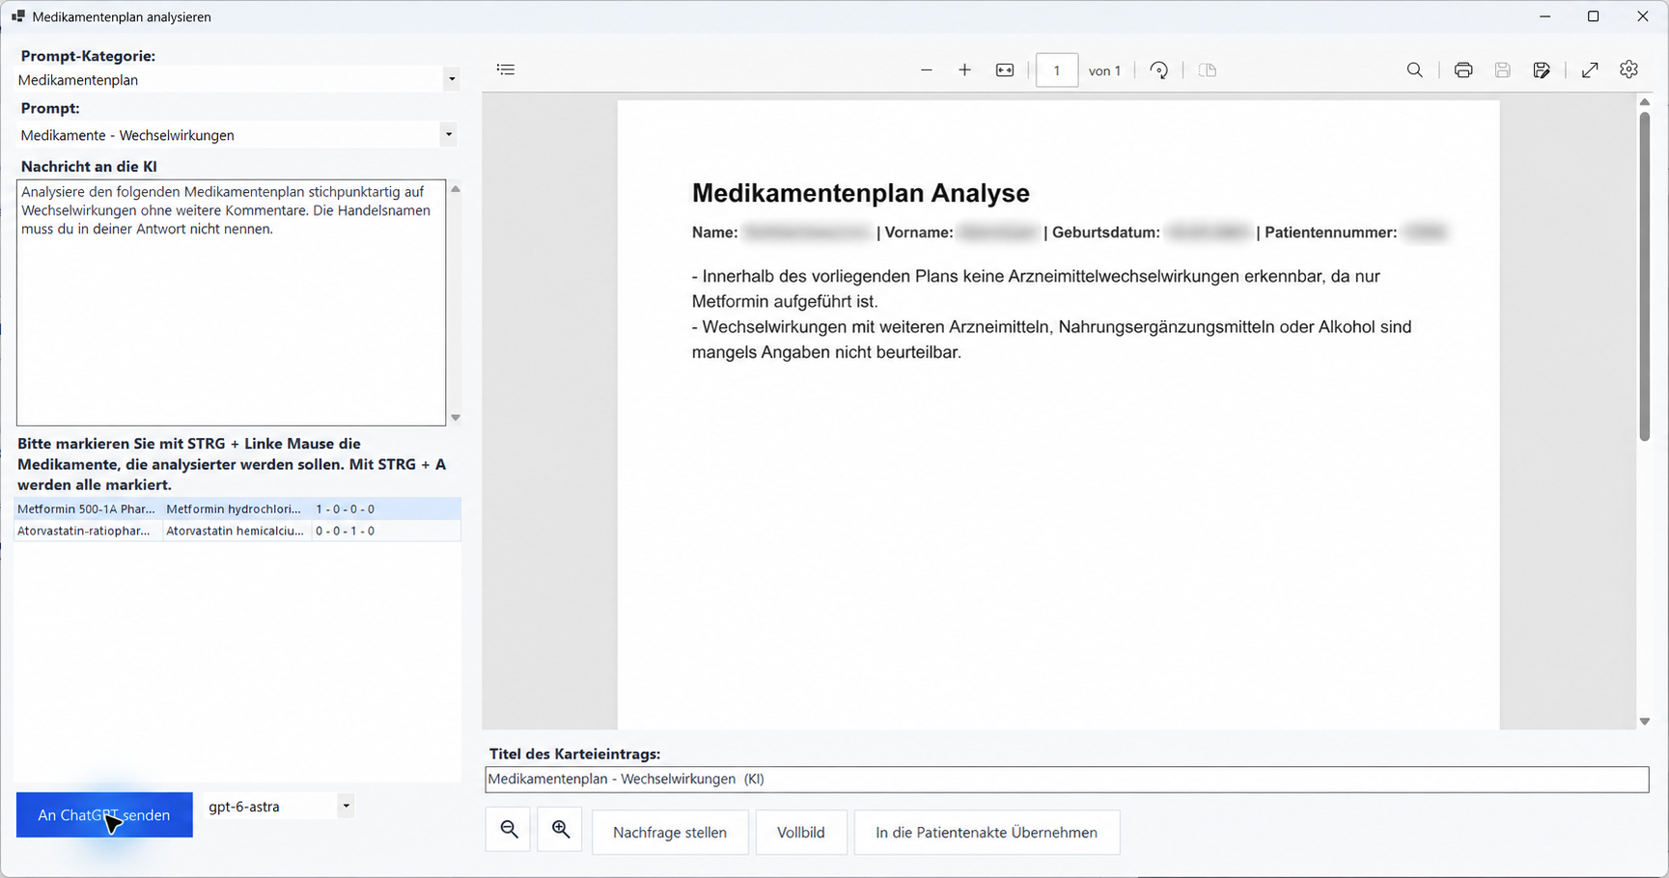Open the Prompt-Kategorie dropdown
Image resolution: width=1669 pixels, height=878 pixels.
451,80
